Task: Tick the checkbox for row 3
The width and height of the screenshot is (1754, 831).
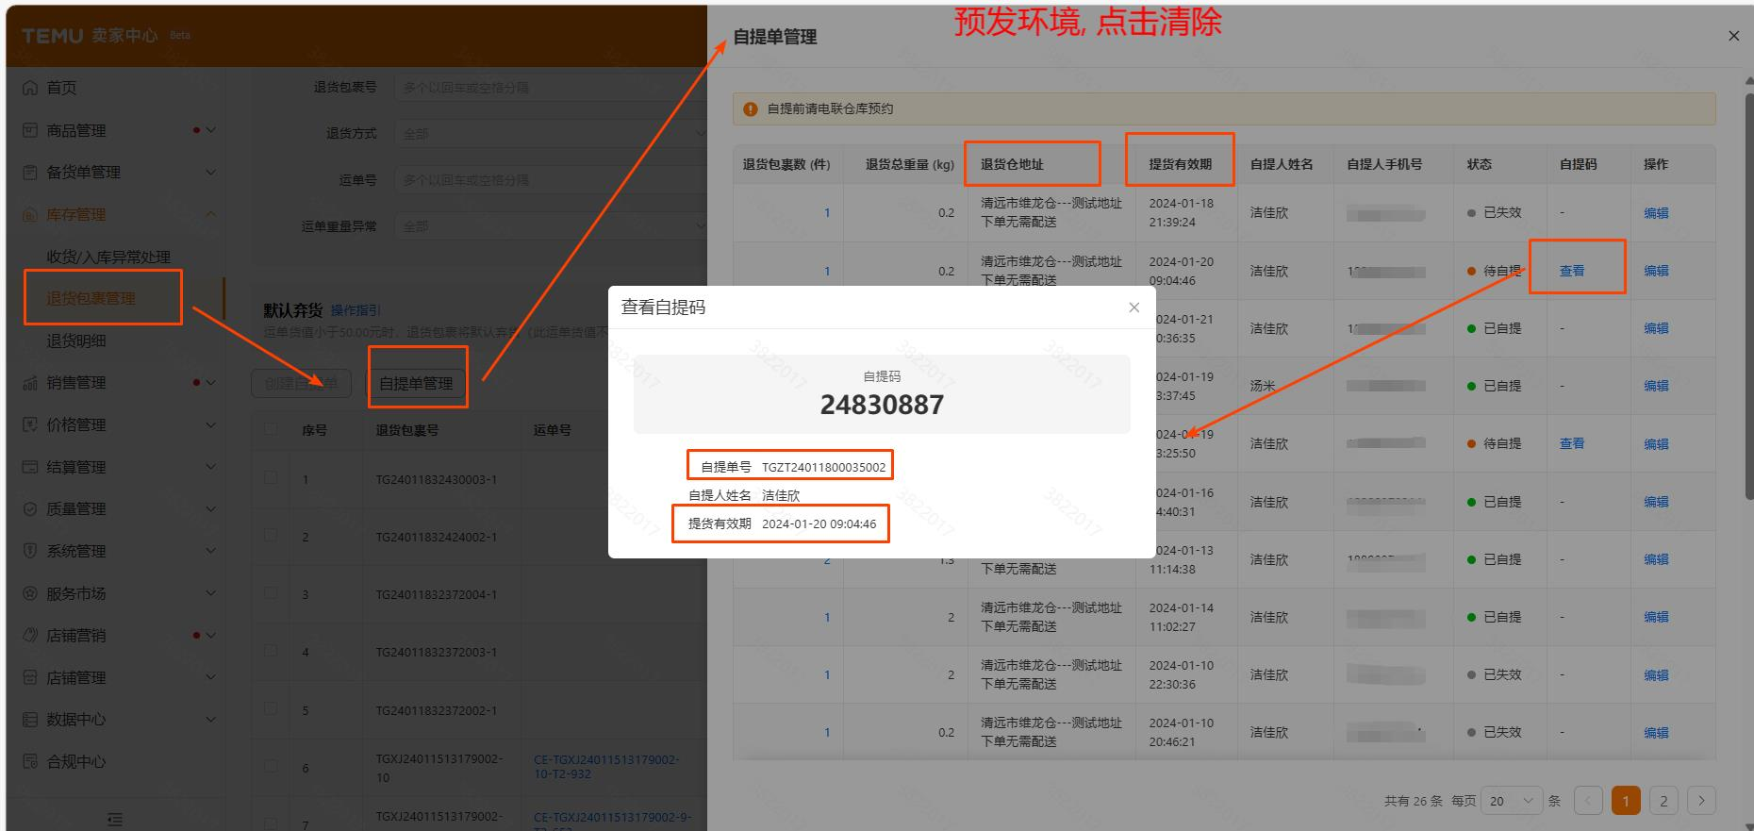Action: pyautogui.click(x=271, y=593)
